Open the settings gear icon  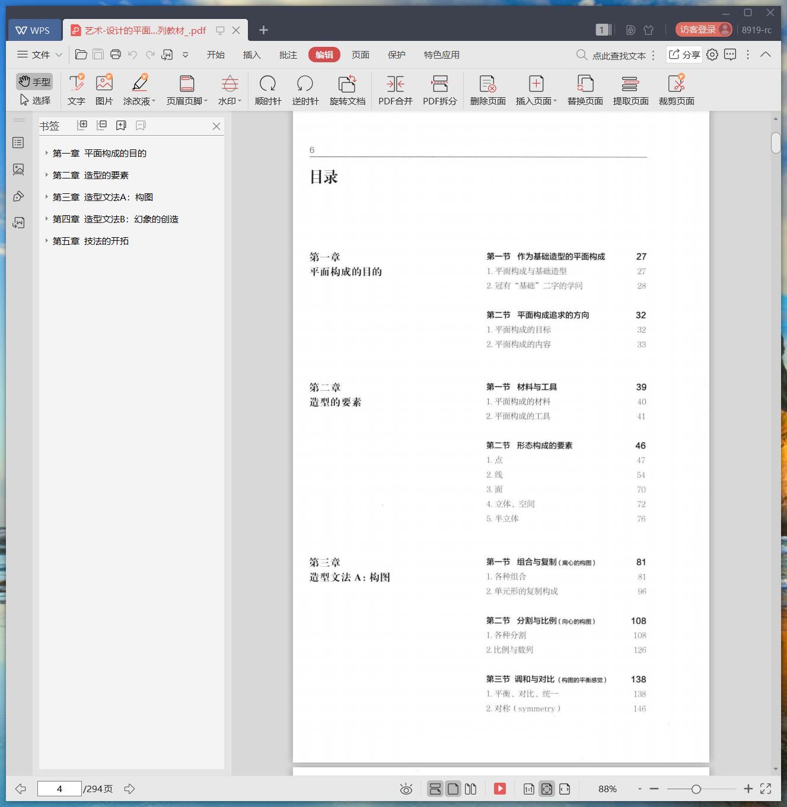(x=712, y=55)
